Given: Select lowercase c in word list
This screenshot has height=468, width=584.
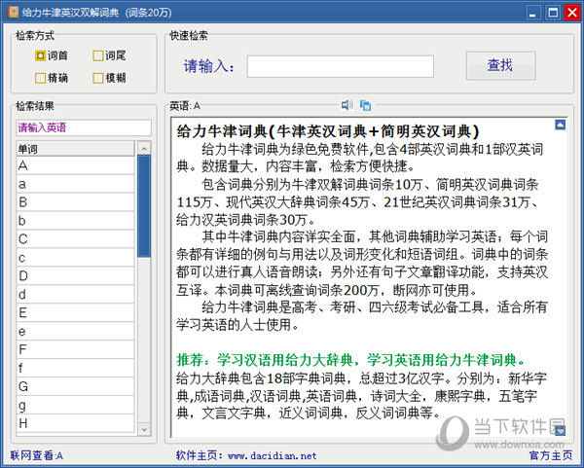Looking at the screenshot, I should 75,258.
